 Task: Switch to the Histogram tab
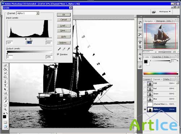(160, 21)
